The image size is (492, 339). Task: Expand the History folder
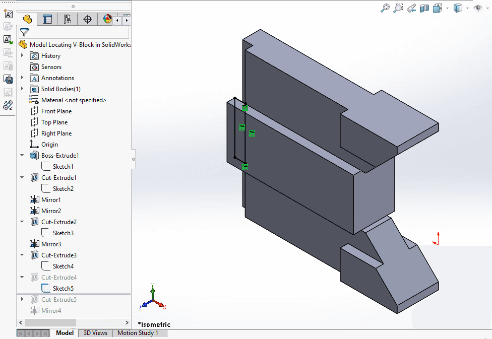[x=21, y=55]
